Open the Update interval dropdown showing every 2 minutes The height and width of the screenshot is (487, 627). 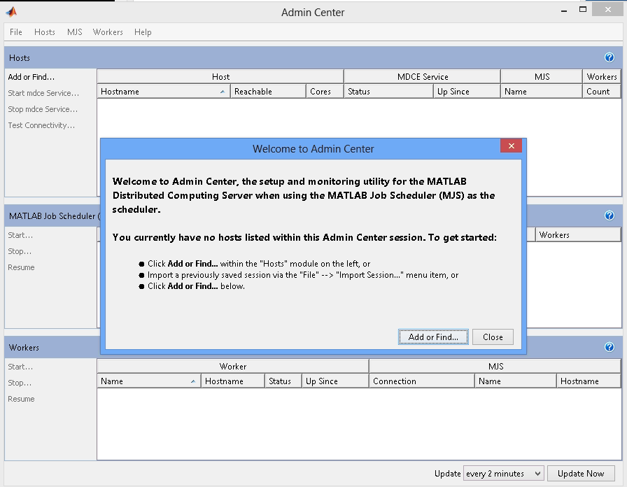coord(503,474)
